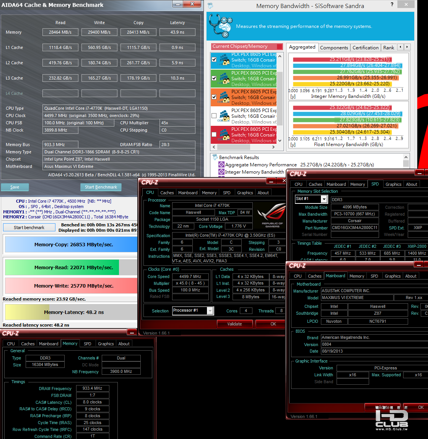Viewport: 428px width, 439px height.
Task: Open Memory tab in CPU-Z SPD window
Action: point(357,184)
